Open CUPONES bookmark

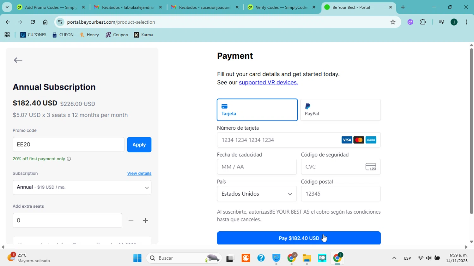[x=33, y=35]
